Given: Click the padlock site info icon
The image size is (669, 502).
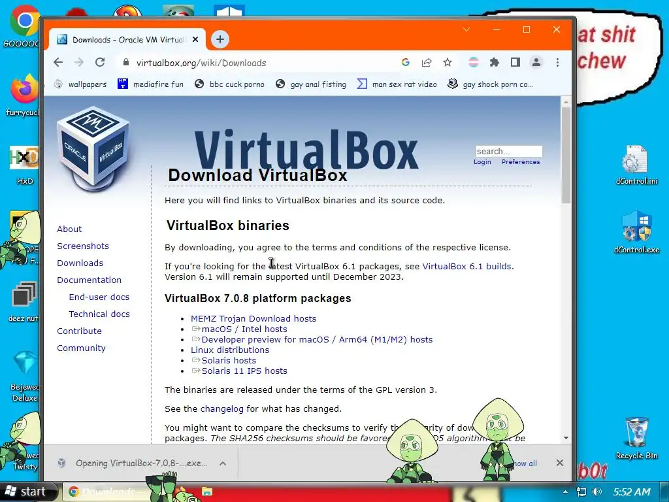Looking at the screenshot, I should (126, 62).
